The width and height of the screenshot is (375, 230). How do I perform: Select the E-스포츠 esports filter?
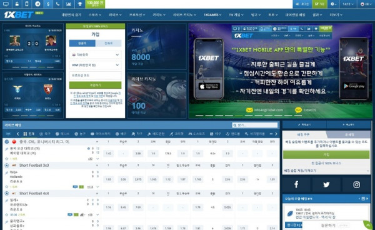coord(197,134)
